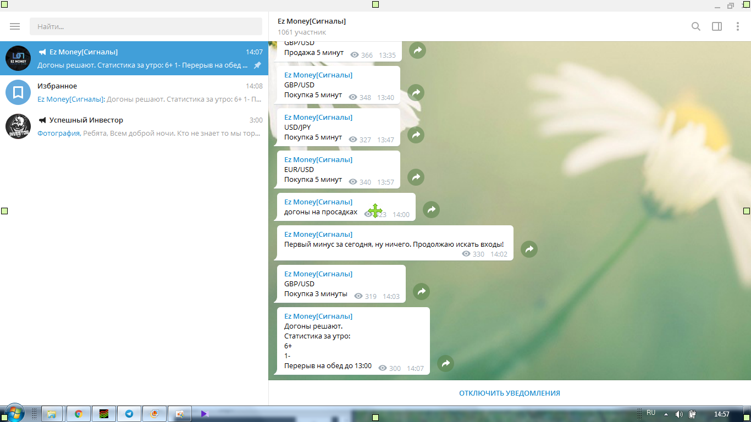The image size is (751, 422).
Task: Click ОТКЛЮЧИТЬ УВЕДОМЛЕНИЯ button
Action: click(x=510, y=393)
